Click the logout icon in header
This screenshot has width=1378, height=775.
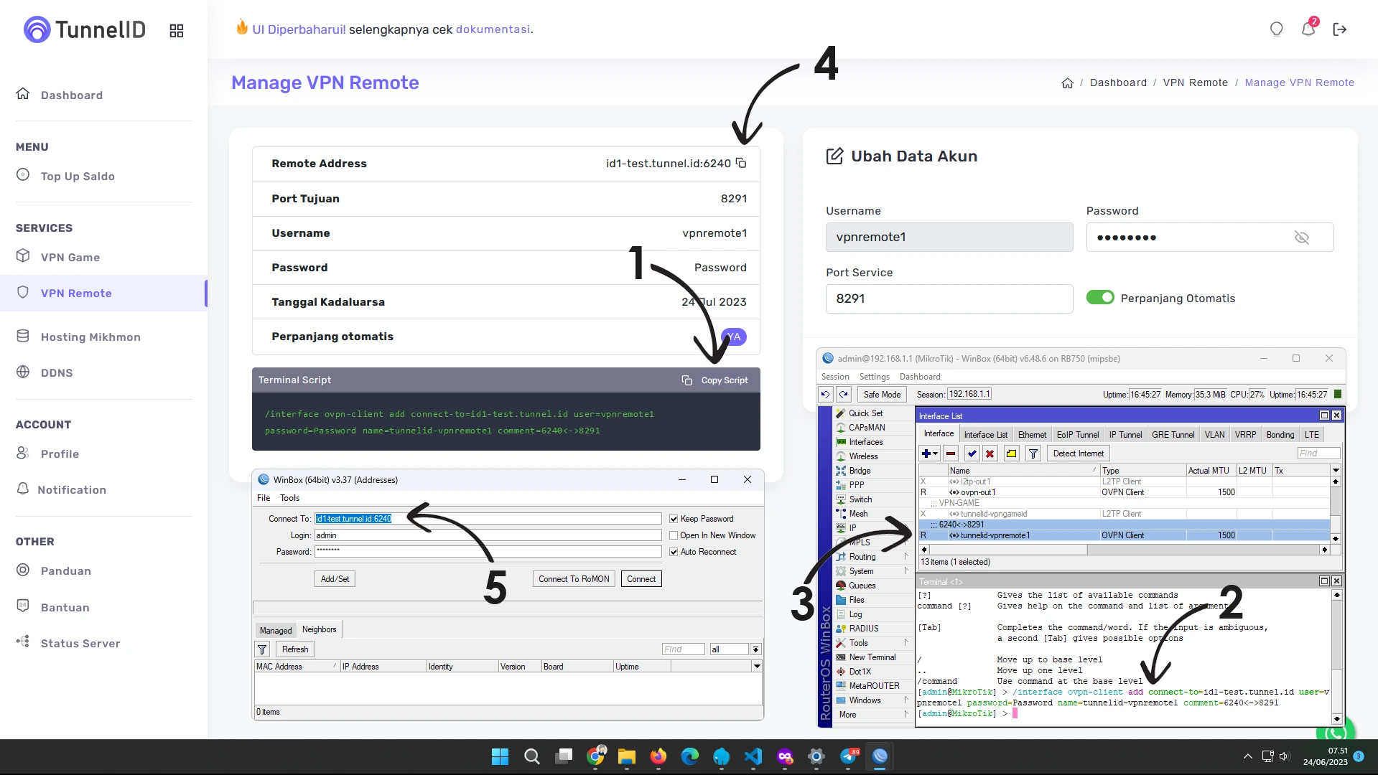coord(1339,29)
